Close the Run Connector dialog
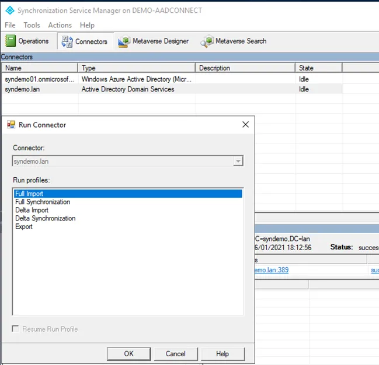This screenshot has height=365, width=379. tap(245, 124)
